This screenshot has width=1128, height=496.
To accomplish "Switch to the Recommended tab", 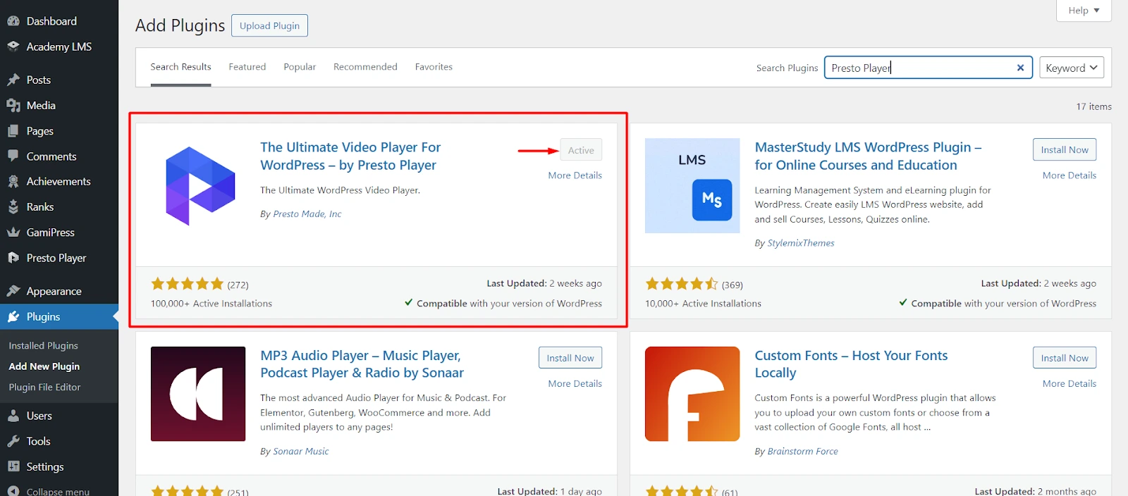I will click(x=365, y=67).
